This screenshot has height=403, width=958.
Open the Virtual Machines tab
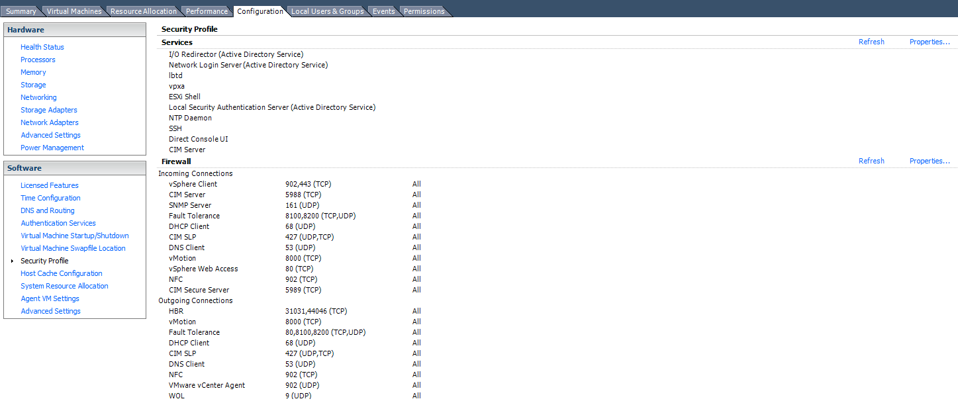pos(74,11)
